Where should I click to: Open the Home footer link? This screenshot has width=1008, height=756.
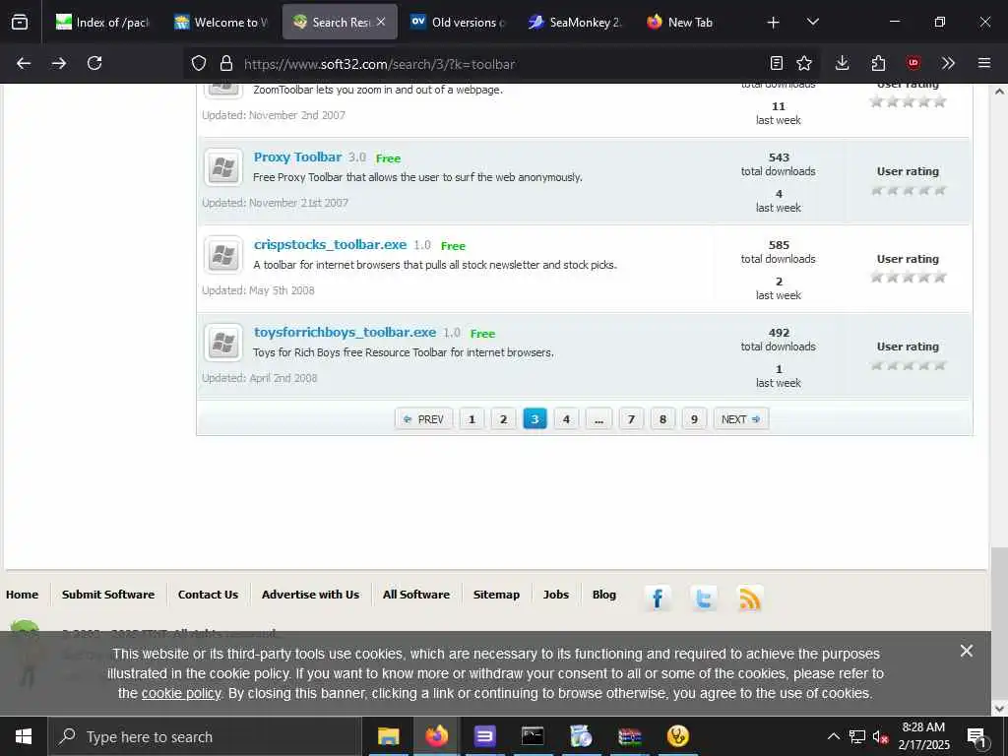22,595
